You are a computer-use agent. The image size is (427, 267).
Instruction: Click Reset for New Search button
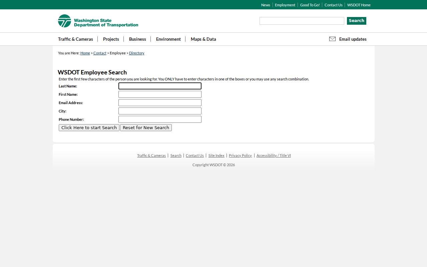click(146, 128)
